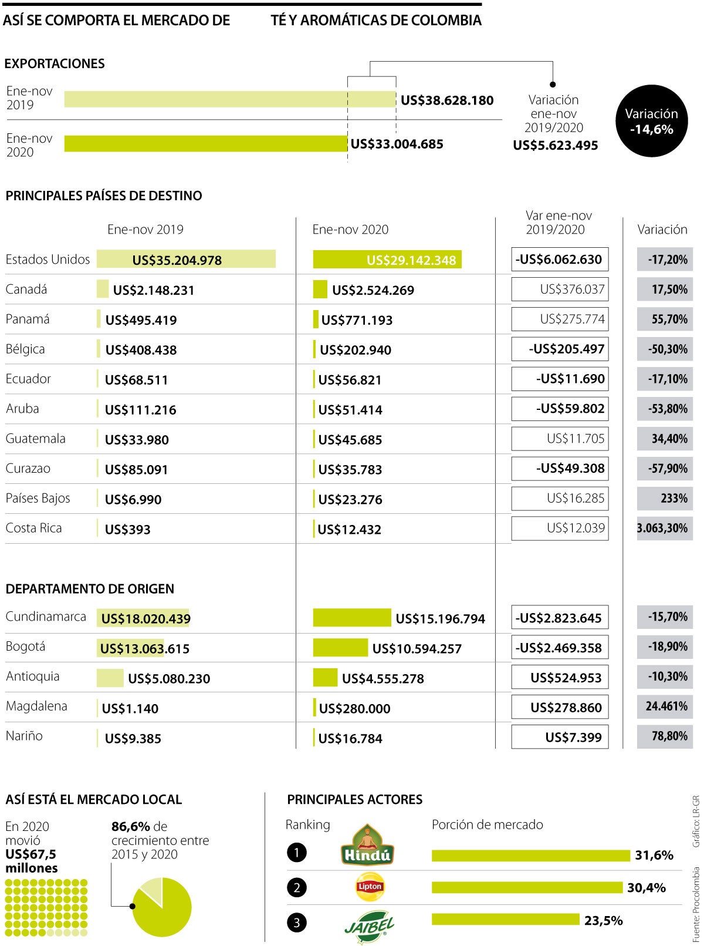The width and height of the screenshot is (704, 946).
Task: Click the black Variación -14,6% circle
Action: (x=651, y=121)
